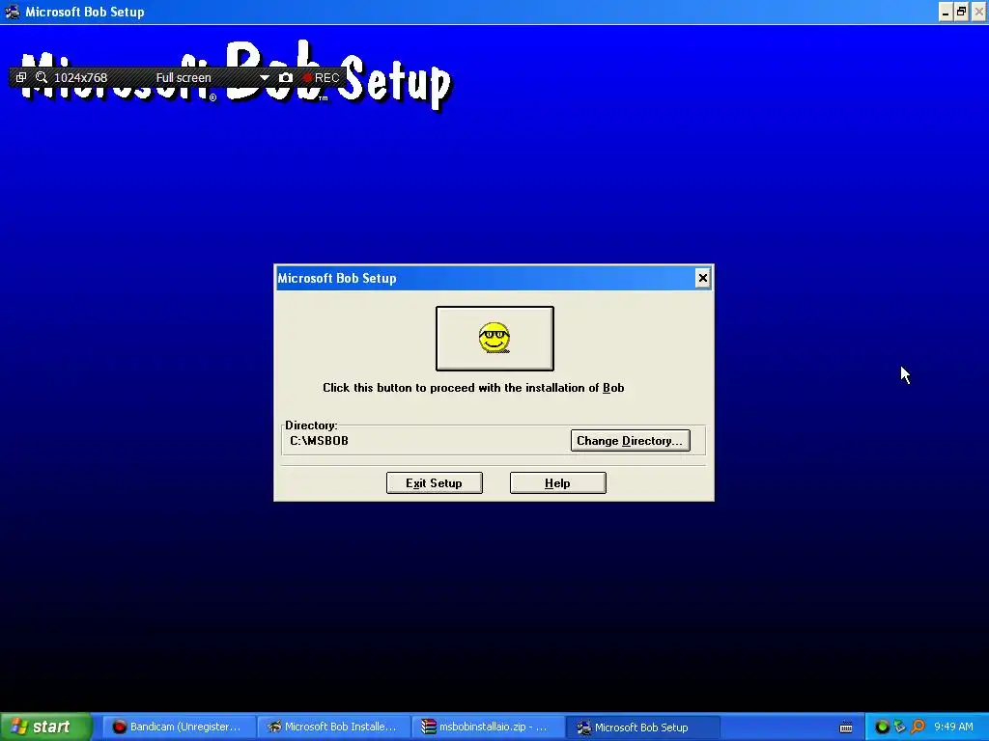Switch to Microsoft Bob Installer taskbar item
The image size is (989, 741).
332,727
